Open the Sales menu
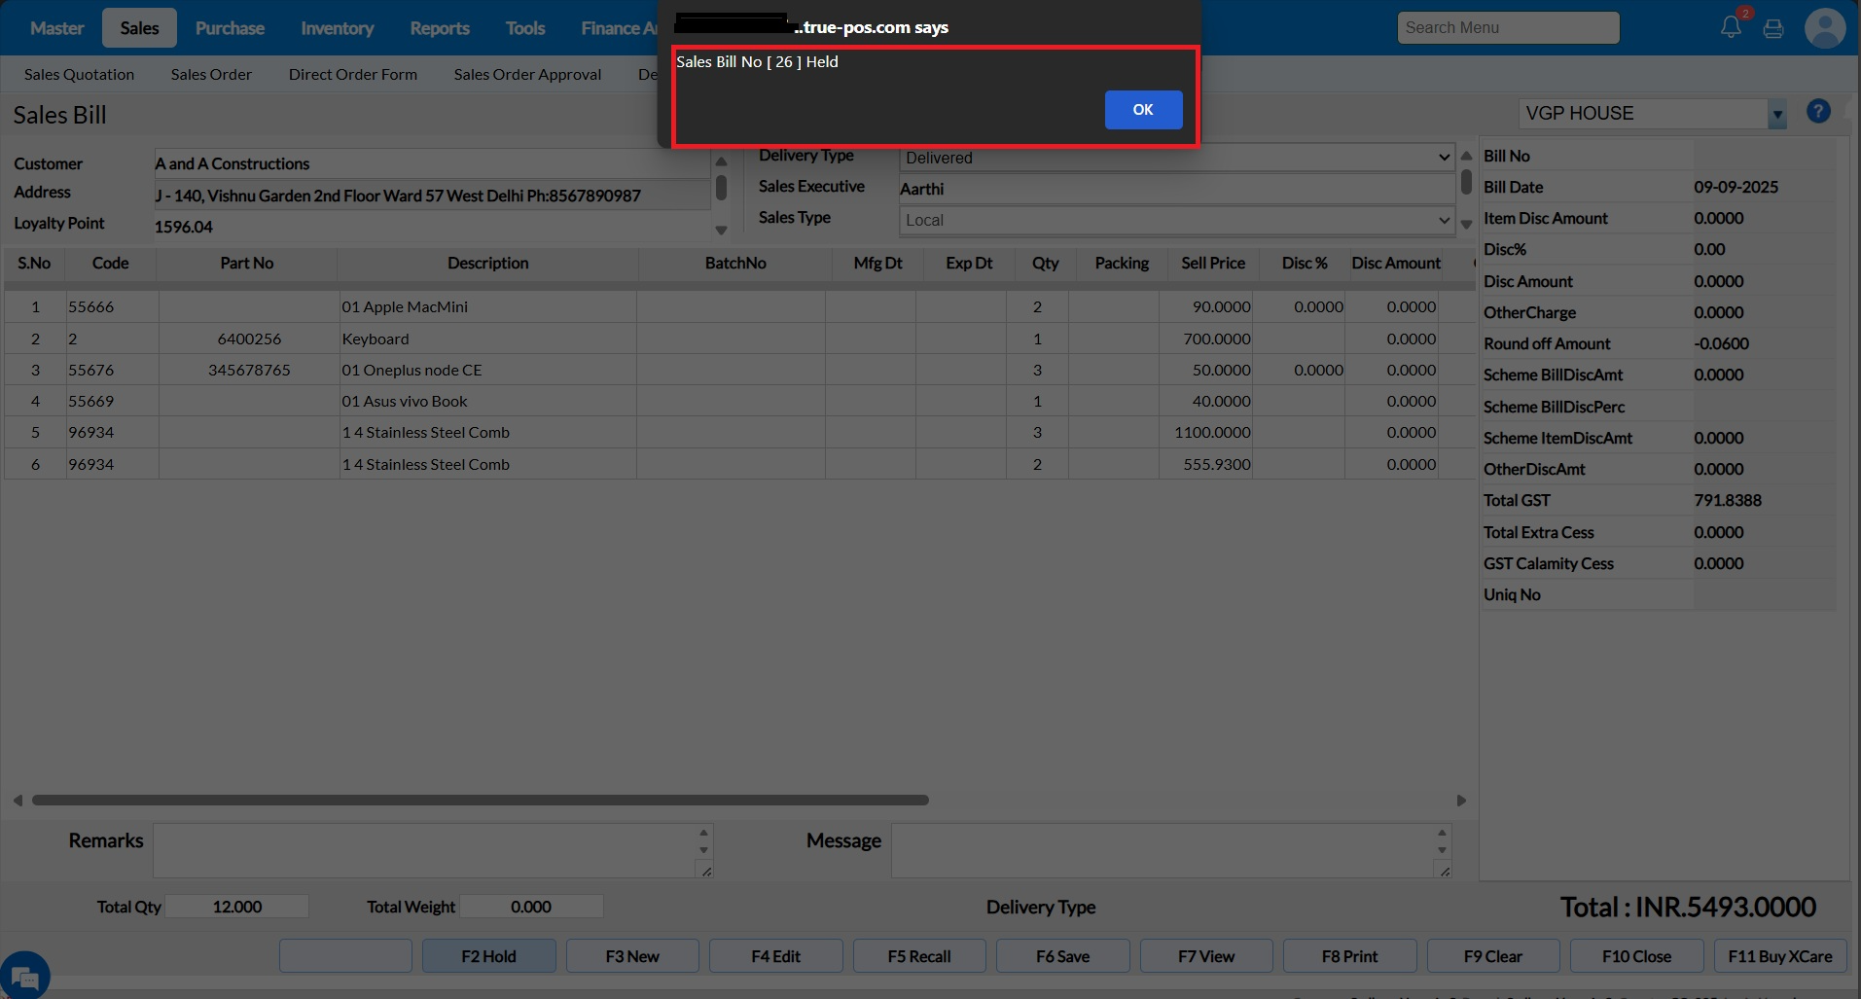The image size is (1861, 999). coord(139,28)
